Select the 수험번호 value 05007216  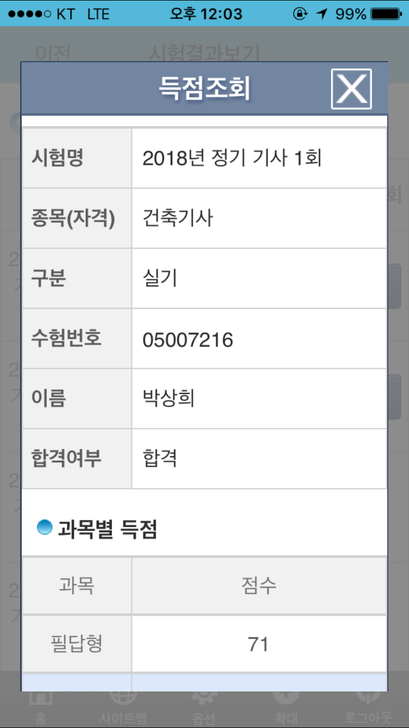(x=188, y=340)
